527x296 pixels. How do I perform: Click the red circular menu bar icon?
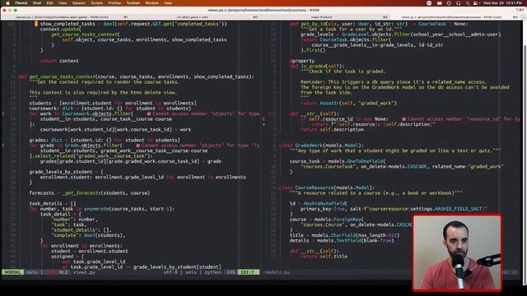(429, 3)
